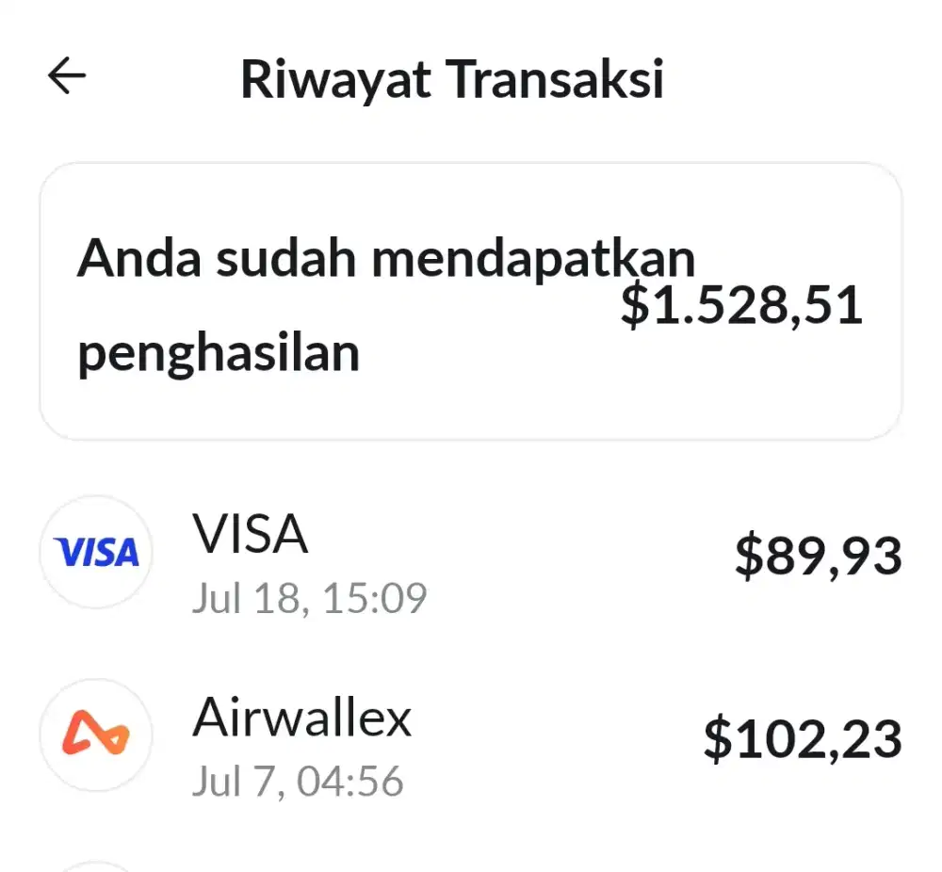Tap empty space between VISA date and $89,93
Screen dimensions: 942x872
pos(577,598)
